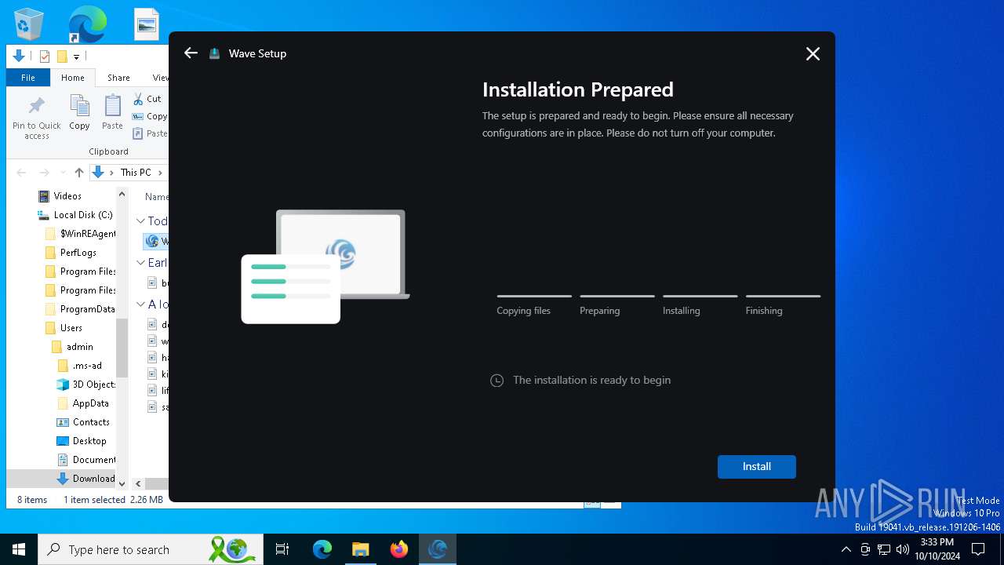
Task: Select the Microsoft Edge desktop shortcut
Action: [87, 24]
